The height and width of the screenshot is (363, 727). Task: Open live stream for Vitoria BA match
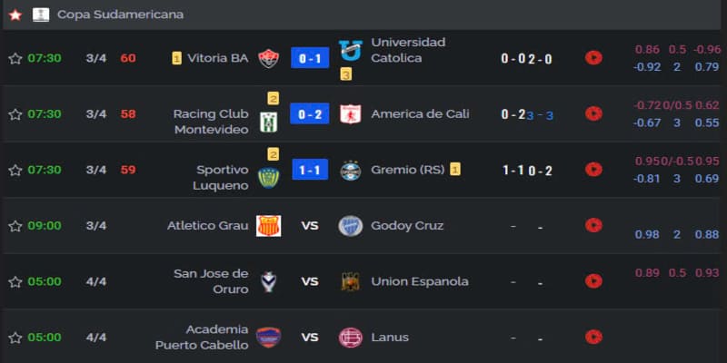tap(593, 58)
